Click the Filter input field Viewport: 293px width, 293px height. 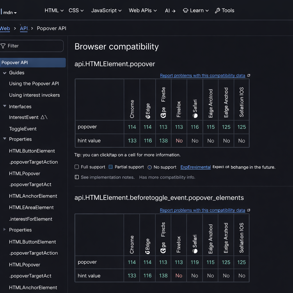(31, 46)
